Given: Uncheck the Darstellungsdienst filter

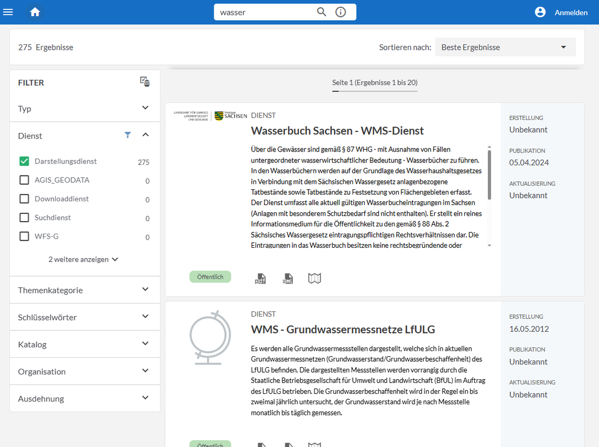Looking at the screenshot, I should pyautogui.click(x=24, y=161).
